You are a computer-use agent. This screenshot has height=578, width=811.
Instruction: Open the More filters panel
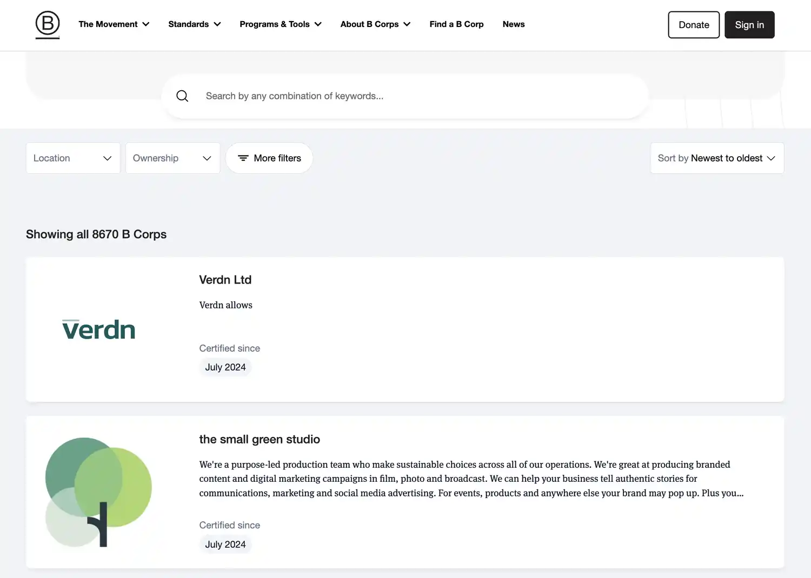[269, 158]
